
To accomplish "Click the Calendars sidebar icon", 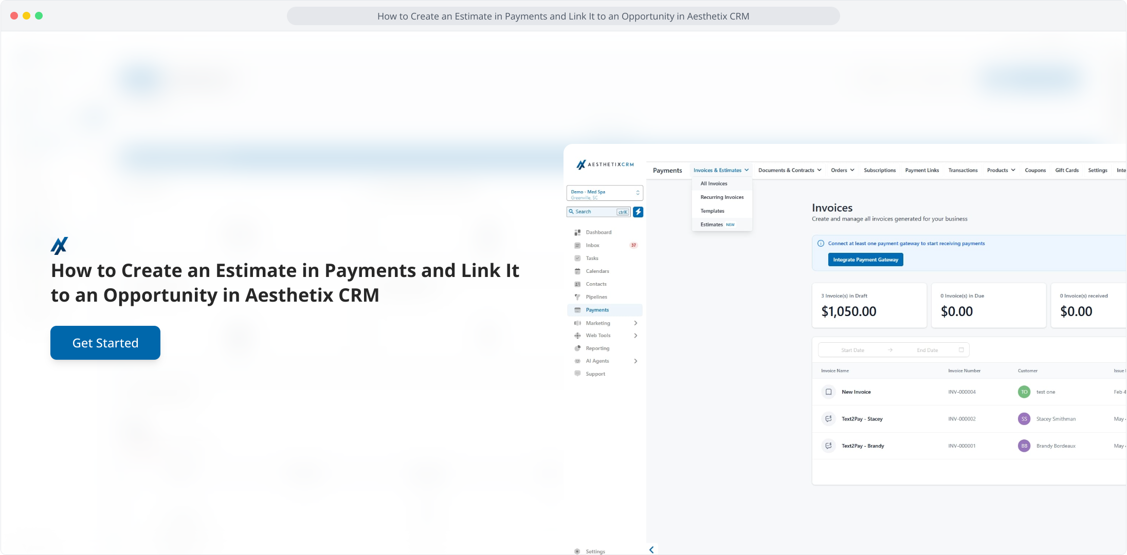I will 577,271.
